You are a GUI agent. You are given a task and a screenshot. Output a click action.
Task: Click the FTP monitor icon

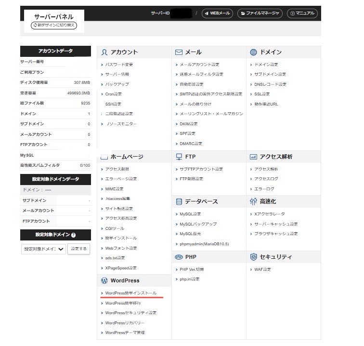pos(179,157)
